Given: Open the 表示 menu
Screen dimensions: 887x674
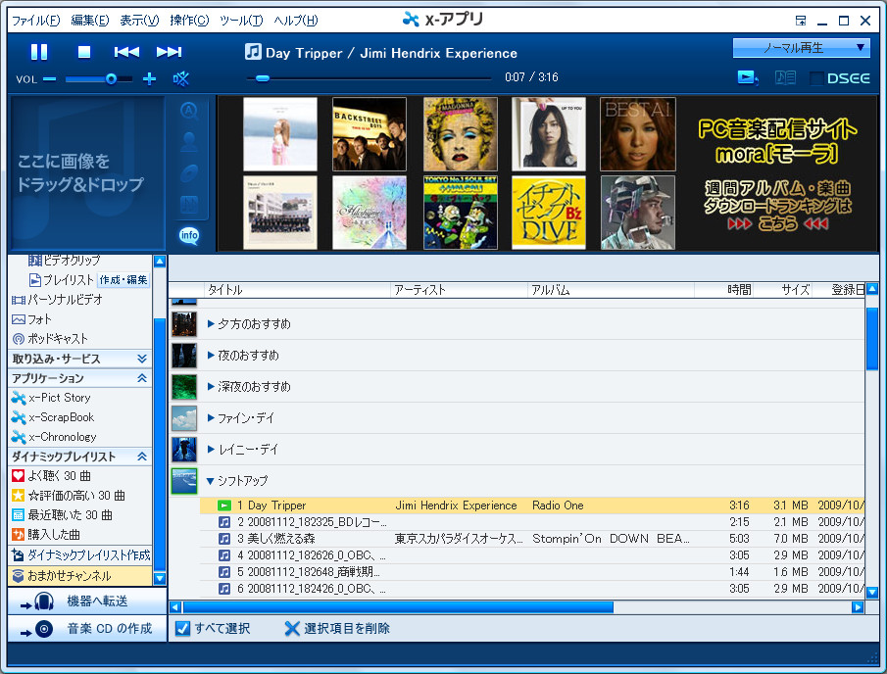Looking at the screenshot, I should point(139,21).
